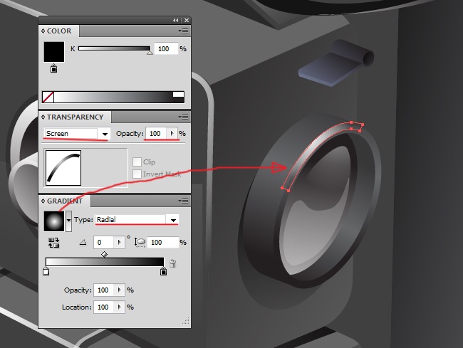Switch to the Color panel tab

[59, 31]
